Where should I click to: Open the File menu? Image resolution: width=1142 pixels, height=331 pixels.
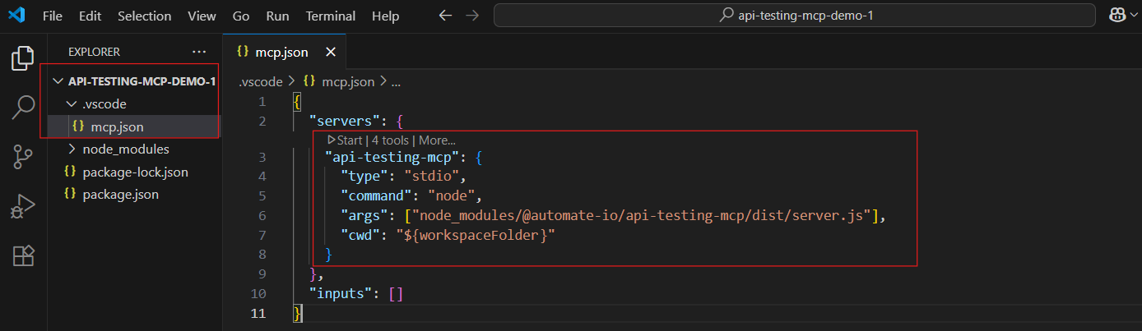coord(52,16)
